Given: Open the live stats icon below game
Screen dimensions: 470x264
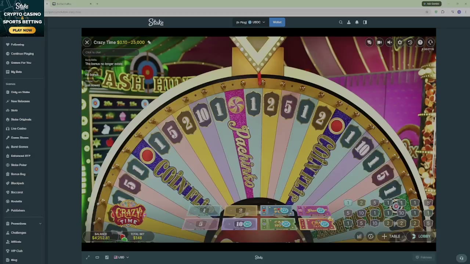Looking at the screenshot, I should click(107, 257).
